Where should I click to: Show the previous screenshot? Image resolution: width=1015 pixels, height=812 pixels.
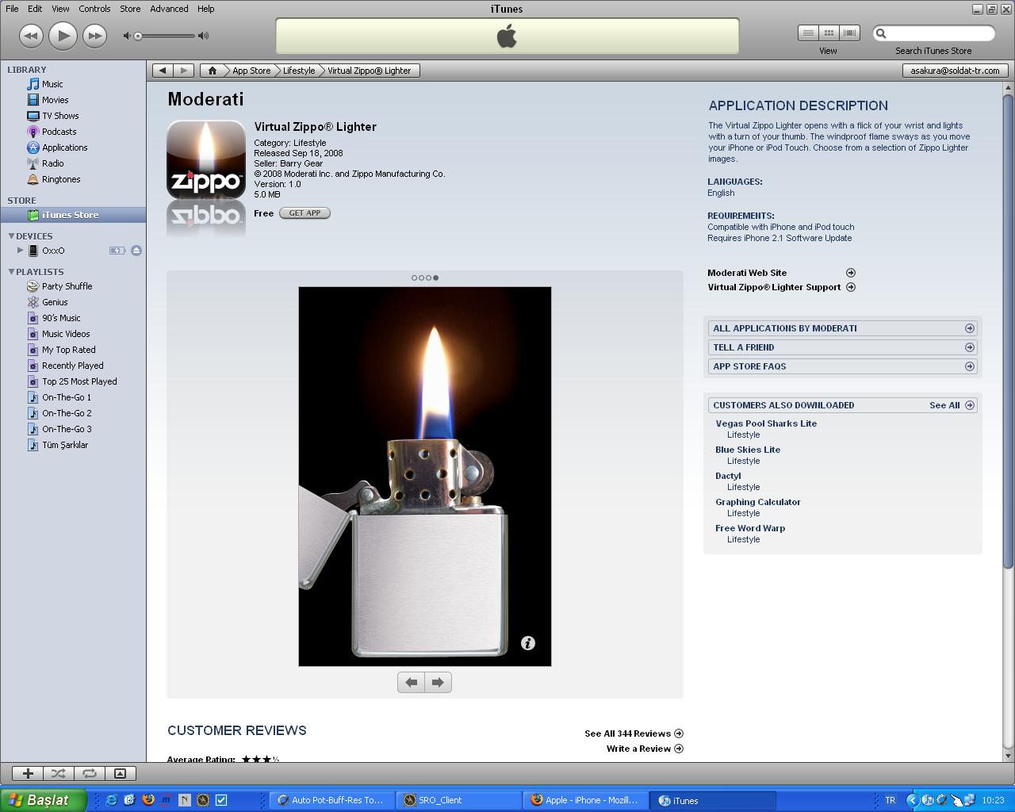tap(411, 682)
